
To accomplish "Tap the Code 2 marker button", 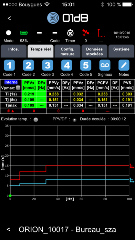I will [29, 65].
